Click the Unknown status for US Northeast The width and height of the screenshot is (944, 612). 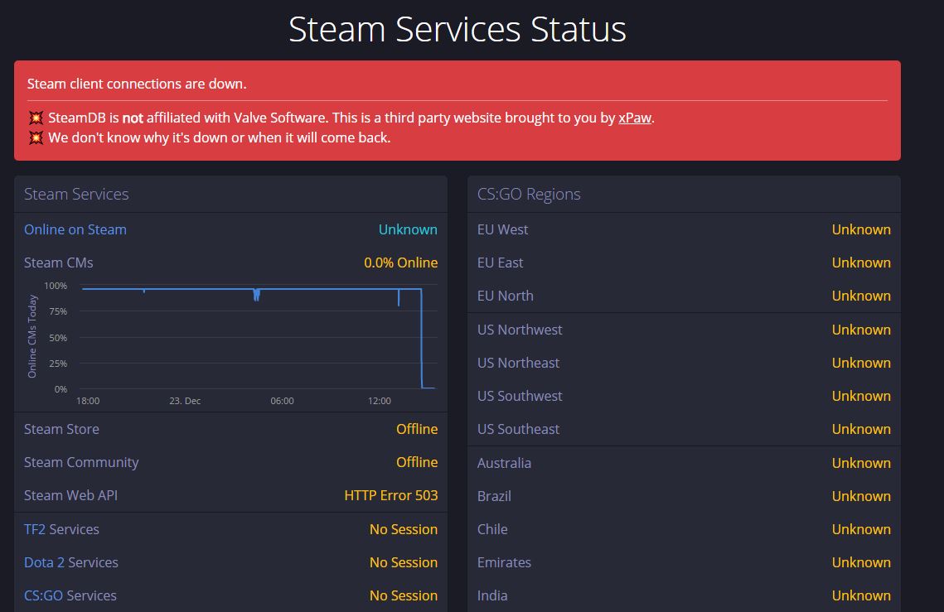coord(861,363)
